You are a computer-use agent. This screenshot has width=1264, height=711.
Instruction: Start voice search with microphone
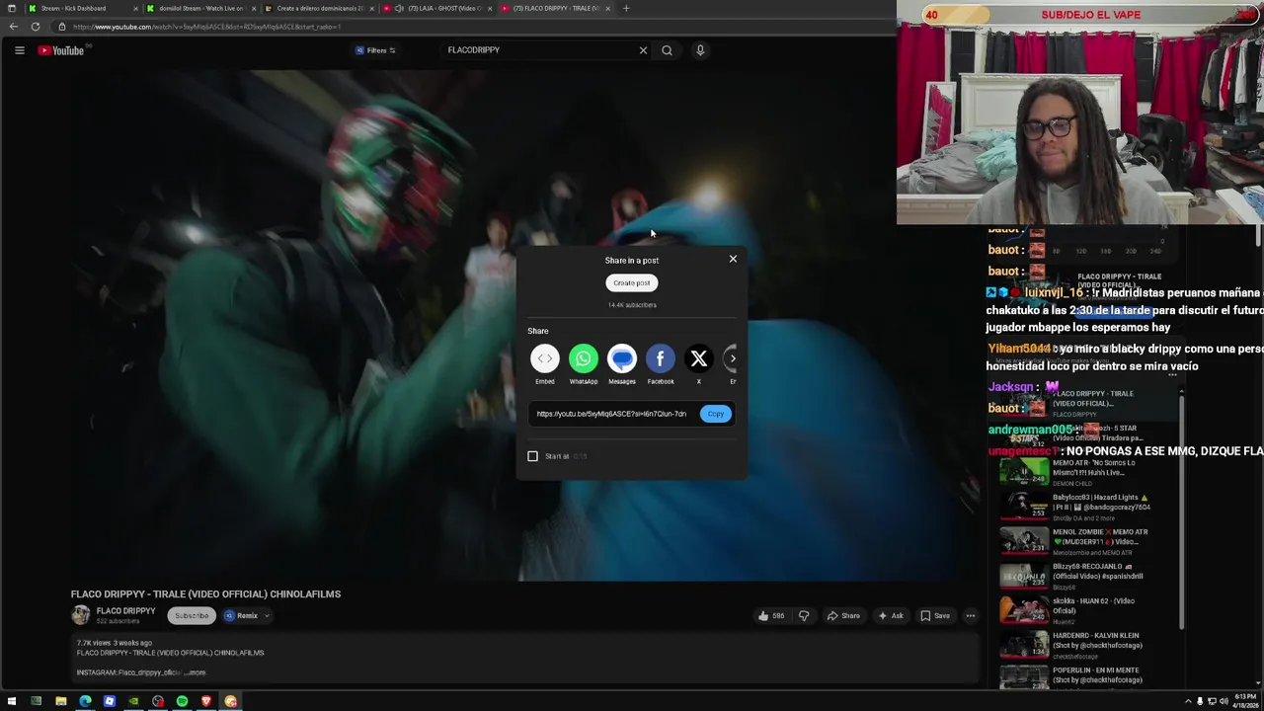[x=700, y=50]
